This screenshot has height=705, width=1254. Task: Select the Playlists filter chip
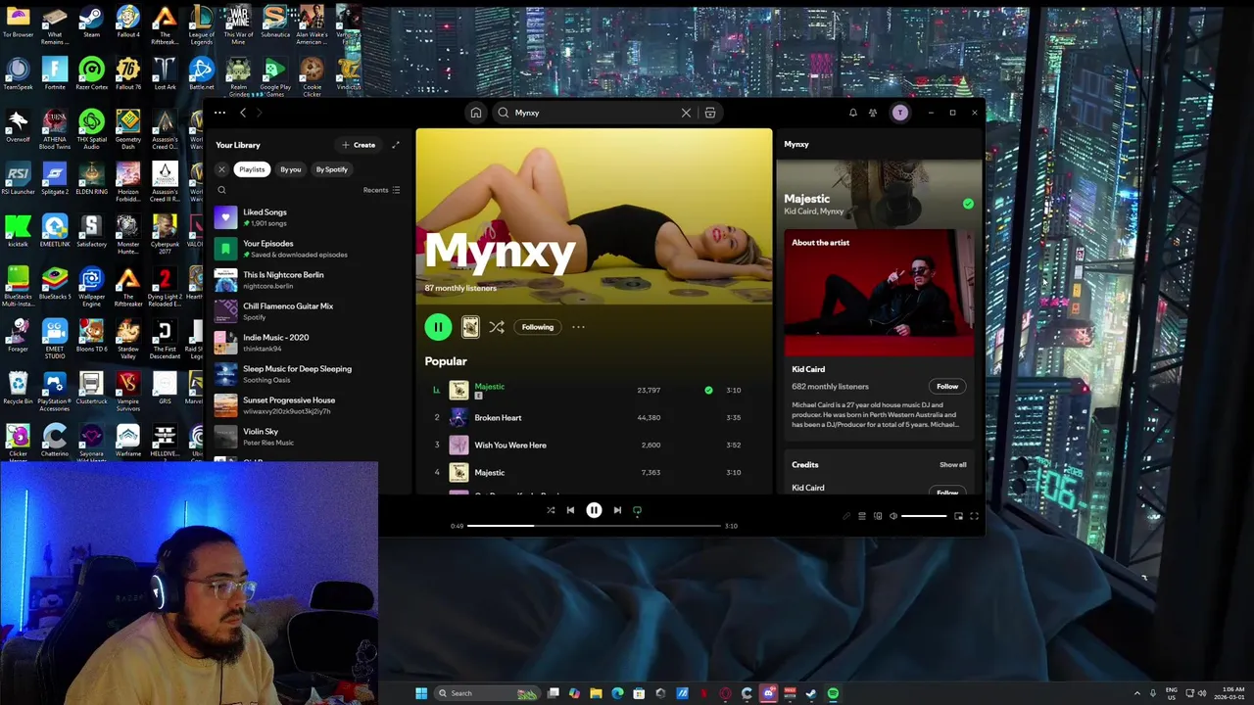pyautogui.click(x=252, y=169)
